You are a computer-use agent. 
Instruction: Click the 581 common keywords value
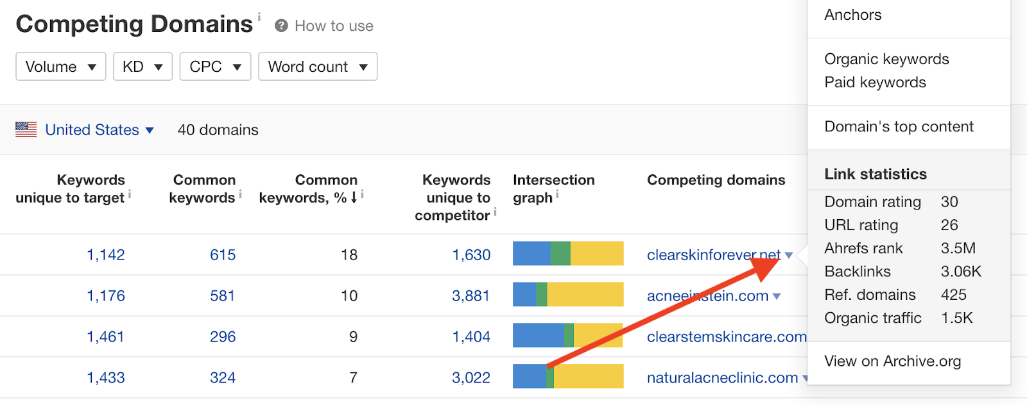tap(223, 296)
